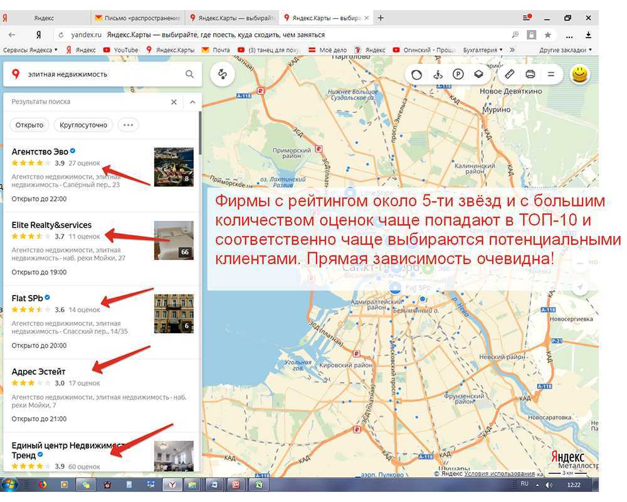
Task: Click the address bar showing yandex.ru
Action: click(x=280, y=35)
